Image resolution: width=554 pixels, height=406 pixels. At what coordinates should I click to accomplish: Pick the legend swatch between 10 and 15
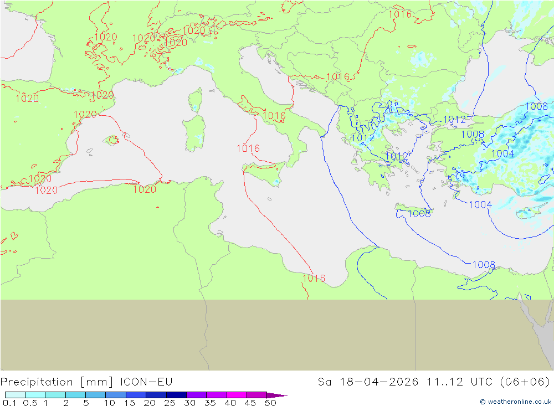point(116,395)
